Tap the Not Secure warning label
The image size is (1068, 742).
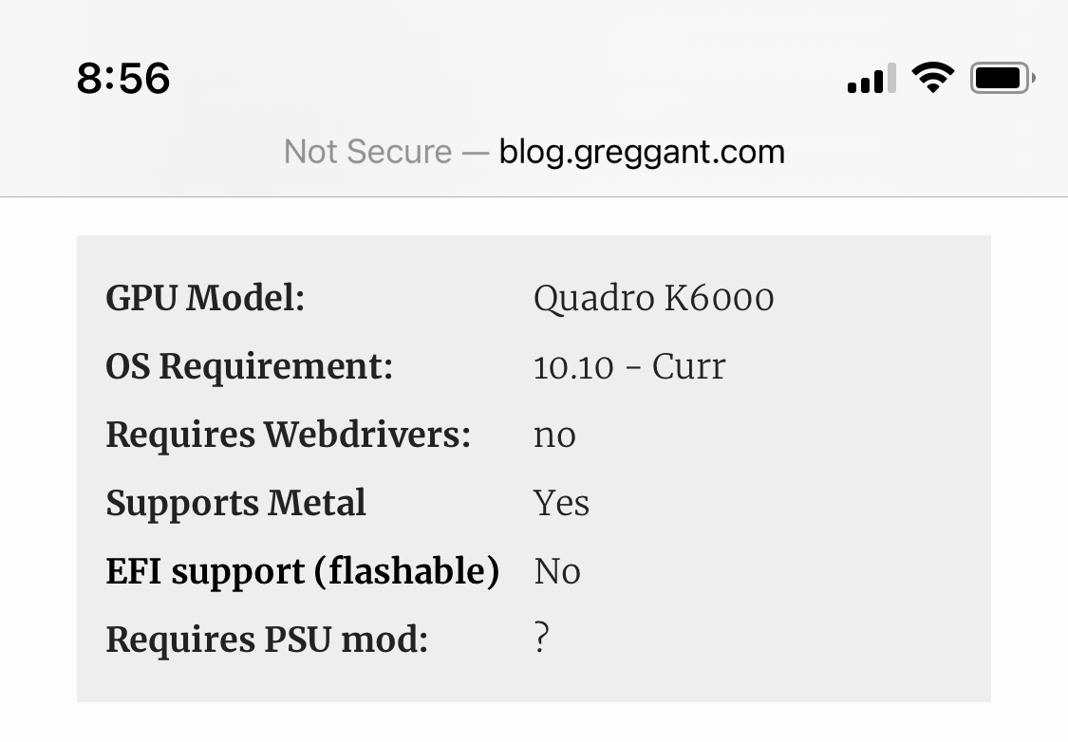[x=367, y=151]
